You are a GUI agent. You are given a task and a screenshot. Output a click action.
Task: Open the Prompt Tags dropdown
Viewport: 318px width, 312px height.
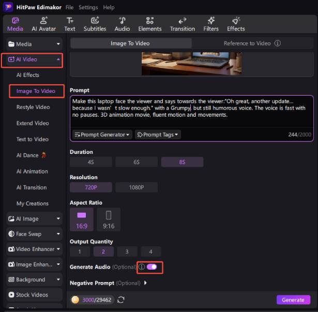(158, 134)
